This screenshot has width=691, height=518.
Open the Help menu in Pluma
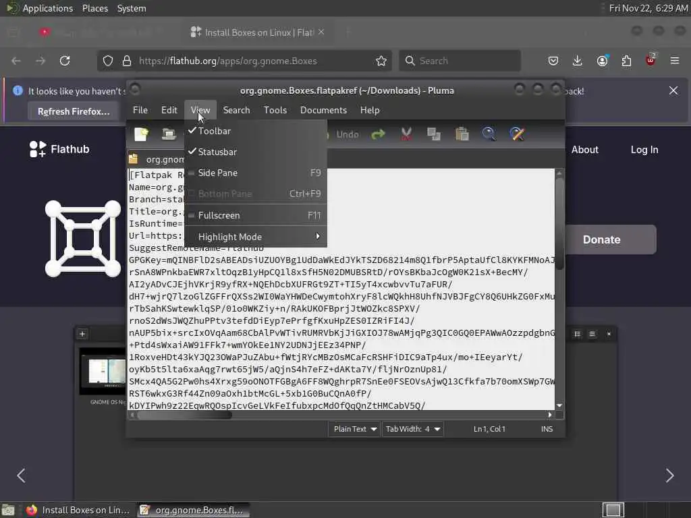pyautogui.click(x=370, y=110)
